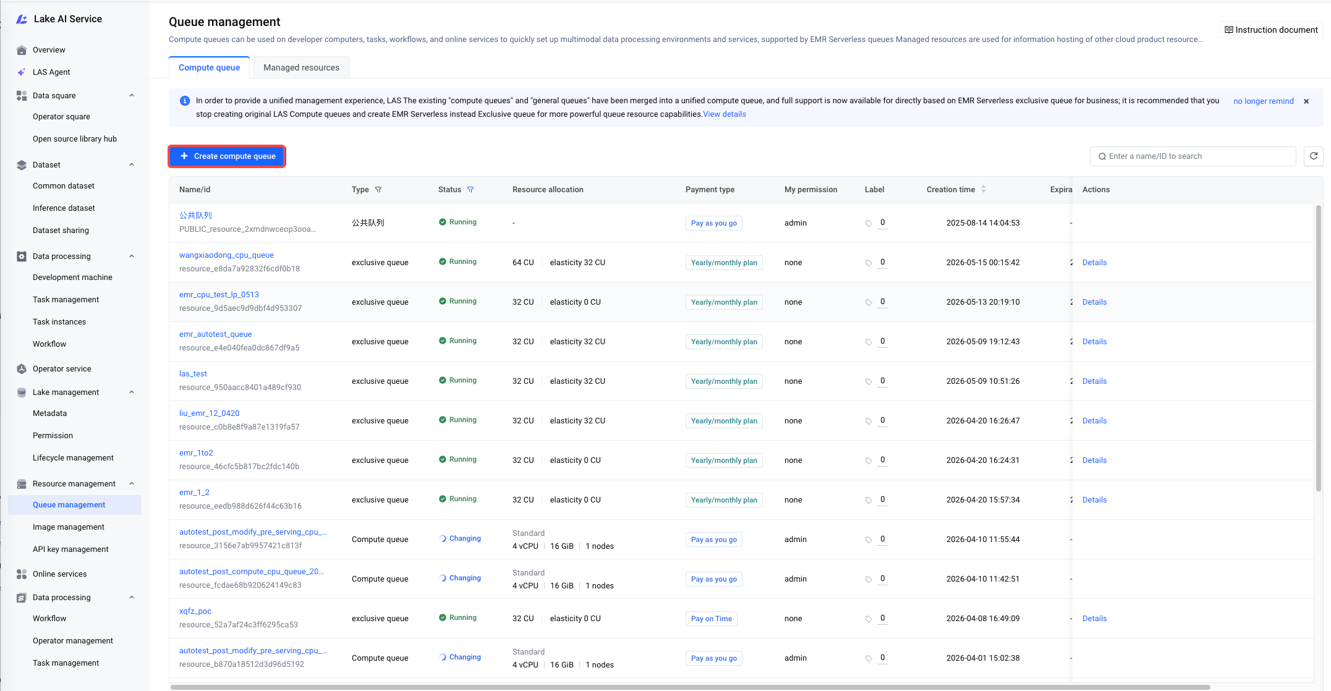This screenshot has width=1331, height=691.
Task: Click Details for the xqfz_poc row
Action: 1094,619
